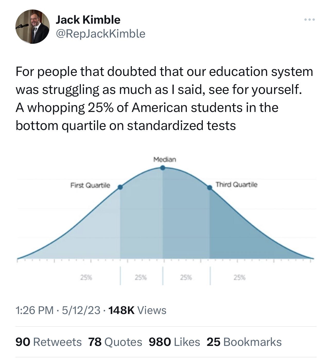Viewport: 332px width, 358px height.
Task: Click the Third Quartile point marker
Action: 210,188
